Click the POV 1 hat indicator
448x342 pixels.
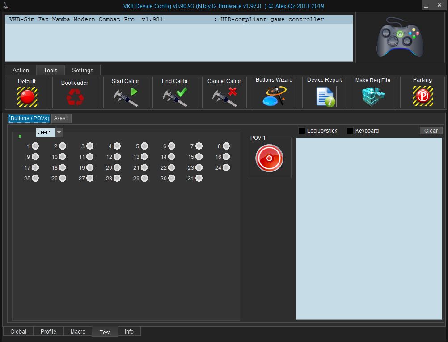[269, 158]
